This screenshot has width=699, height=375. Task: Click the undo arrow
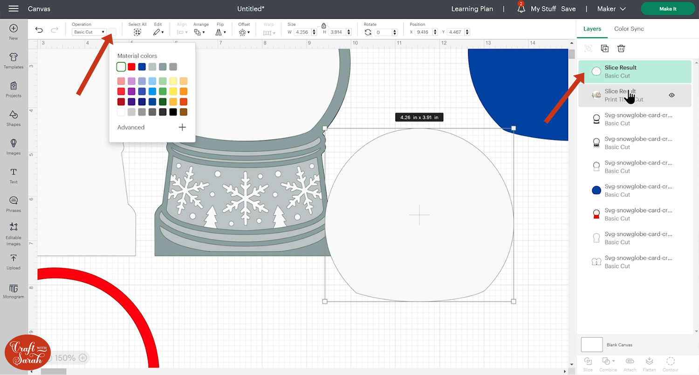39,30
